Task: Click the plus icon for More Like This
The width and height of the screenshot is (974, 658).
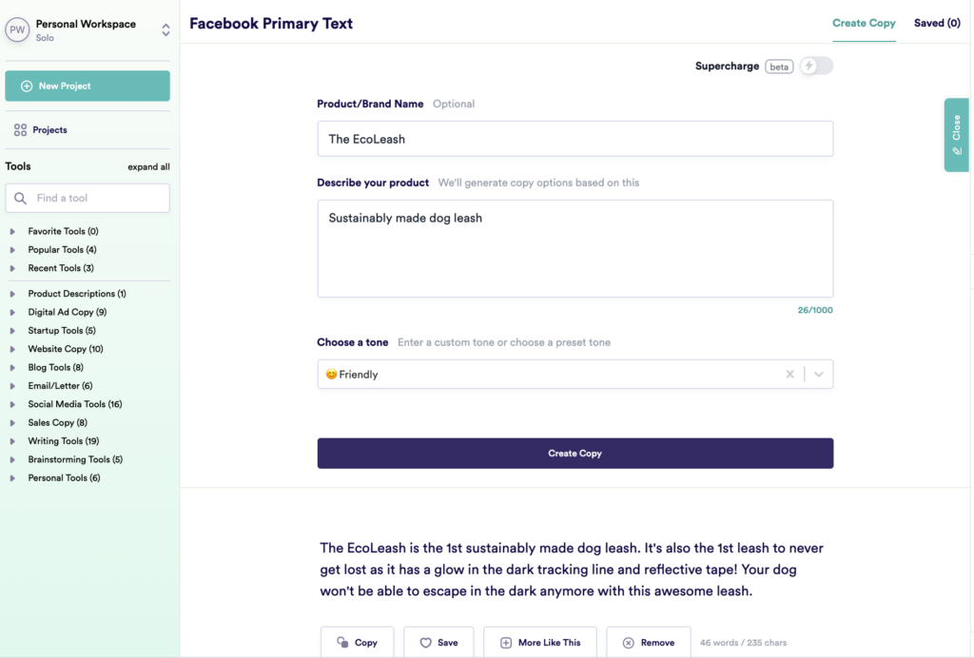Action: pos(506,643)
